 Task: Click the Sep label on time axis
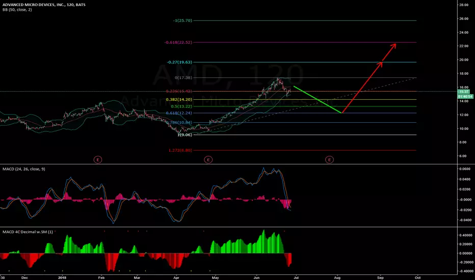(x=380, y=277)
